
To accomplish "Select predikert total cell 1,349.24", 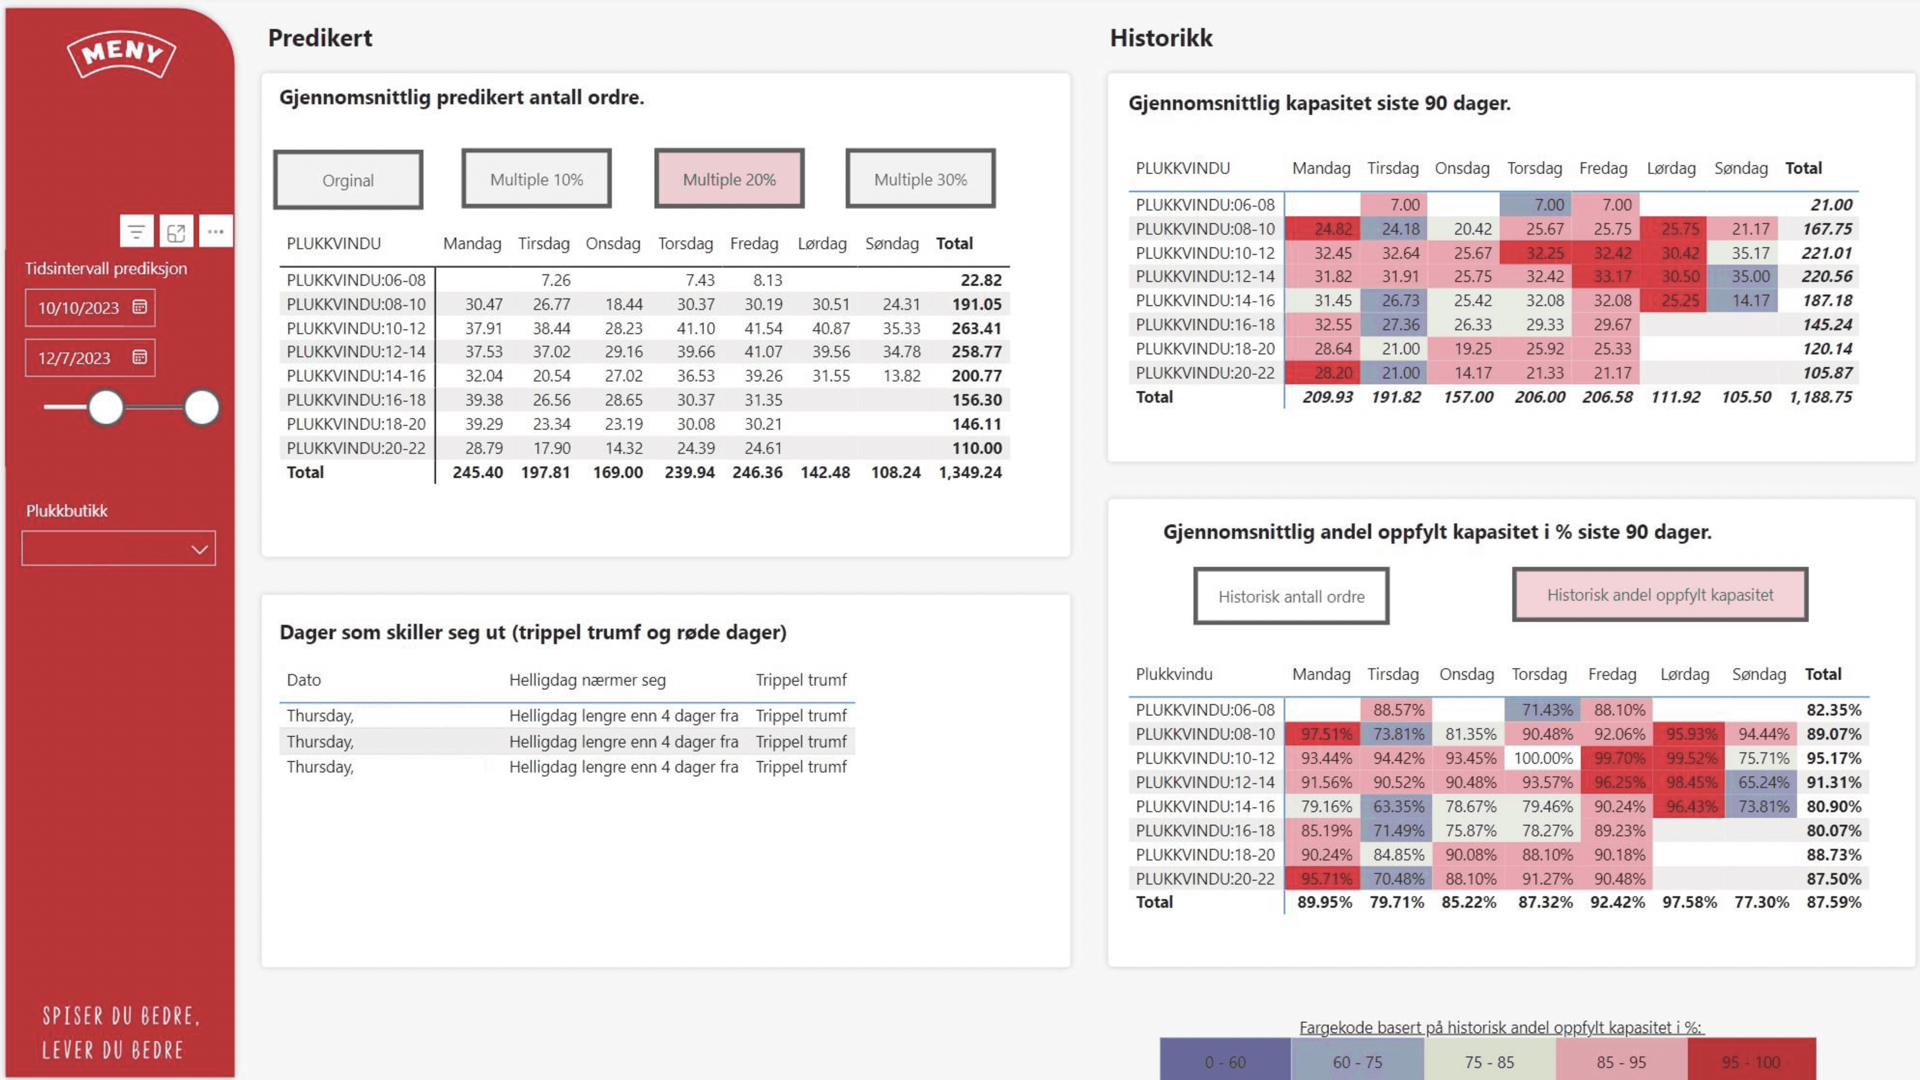I will point(970,472).
